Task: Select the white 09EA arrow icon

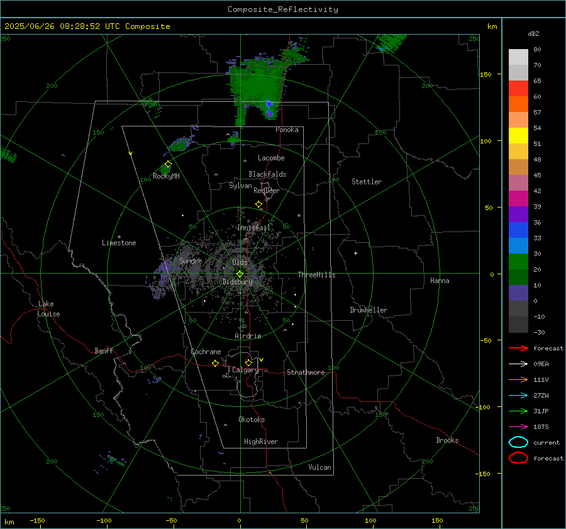Action: pyautogui.click(x=518, y=364)
